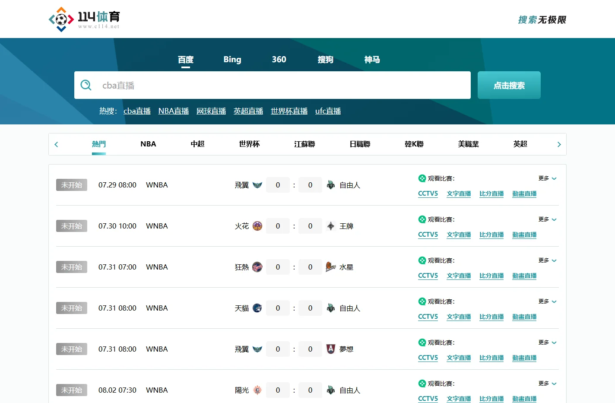
Task: Click the search magnifier icon
Action: click(x=86, y=85)
